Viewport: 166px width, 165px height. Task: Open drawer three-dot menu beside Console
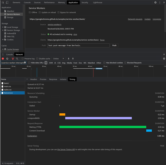(x=3, y=54)
